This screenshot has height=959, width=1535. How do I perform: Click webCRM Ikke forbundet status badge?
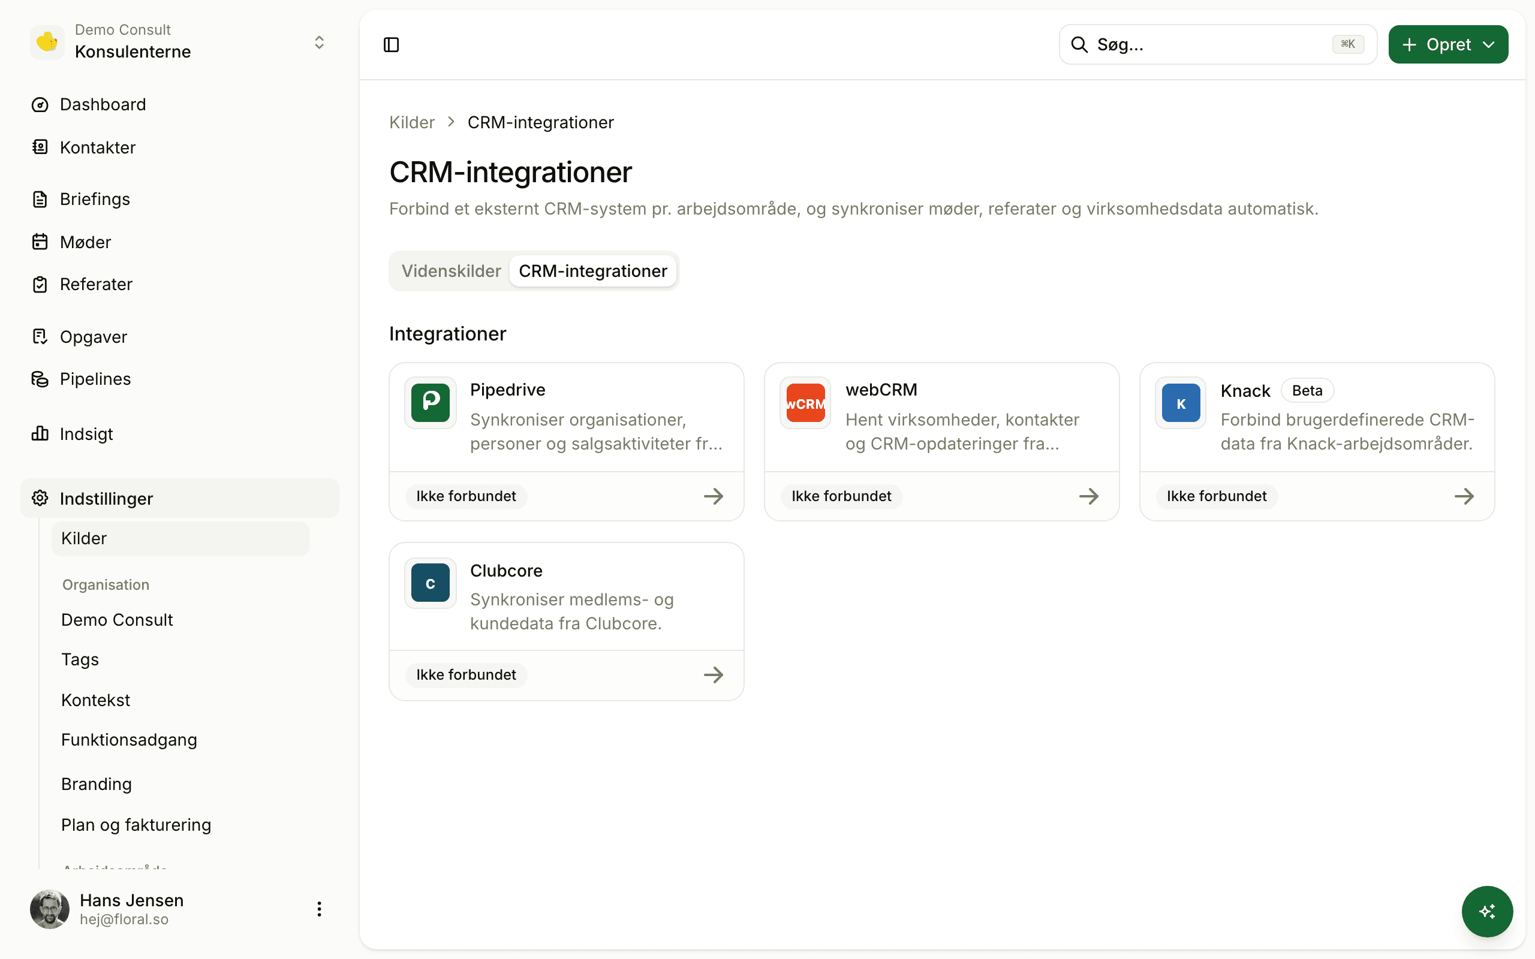841,496
